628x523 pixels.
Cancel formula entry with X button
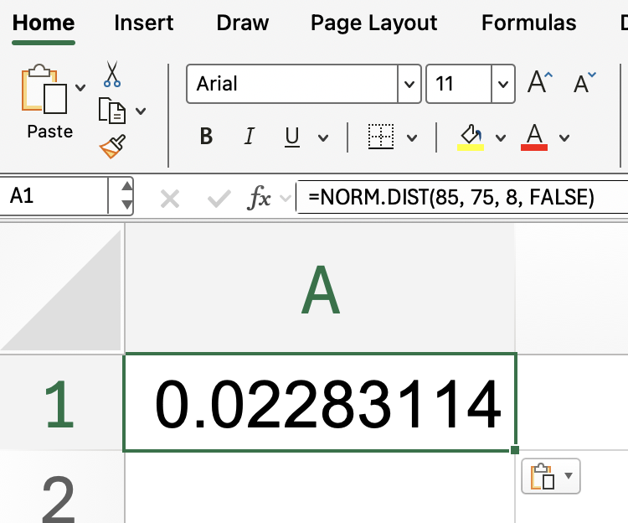170,199
